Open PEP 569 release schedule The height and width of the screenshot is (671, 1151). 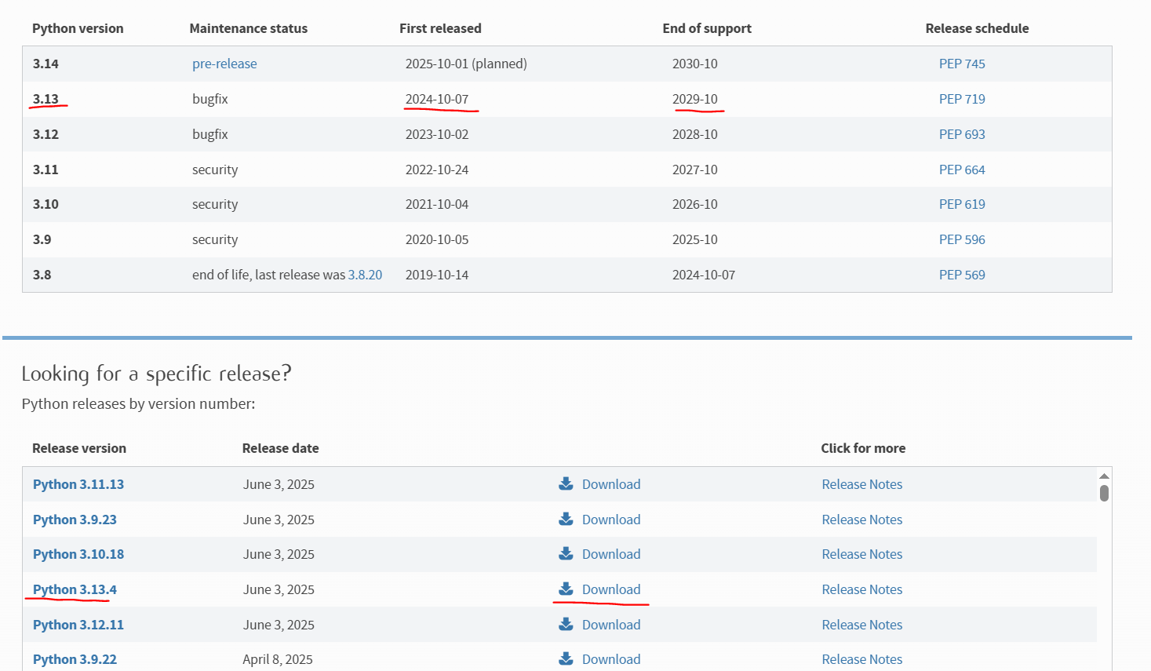tap(962, 275)
